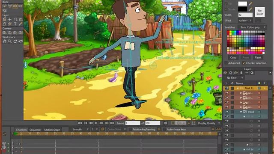Click the Copy button under swatches
The width and height of the screenshot is (274, 154).
233,57
